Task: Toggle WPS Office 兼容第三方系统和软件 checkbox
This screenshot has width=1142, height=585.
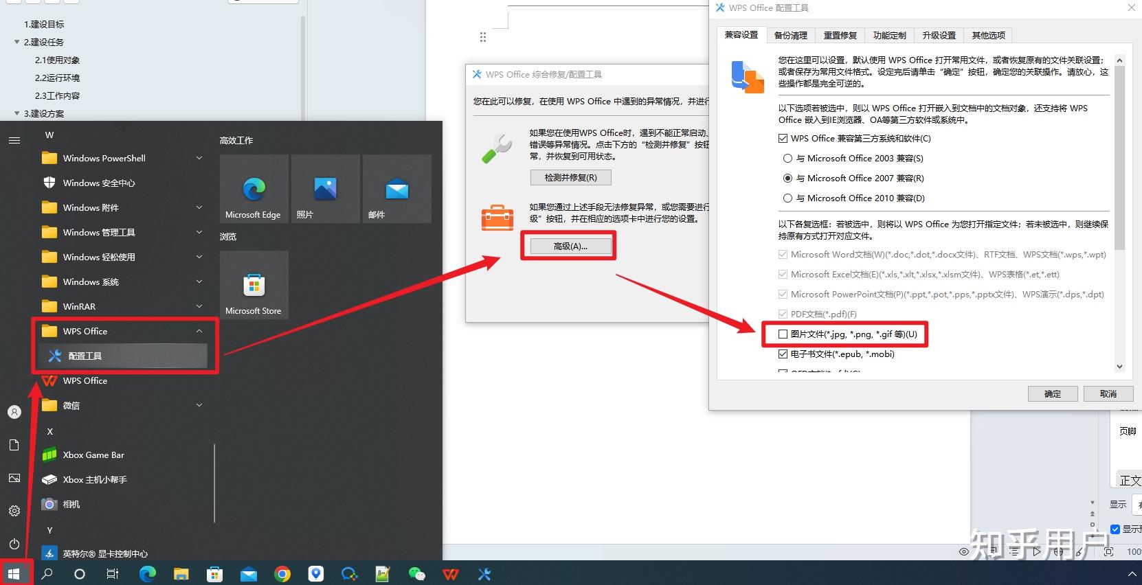Action: (x=783, y=138)
